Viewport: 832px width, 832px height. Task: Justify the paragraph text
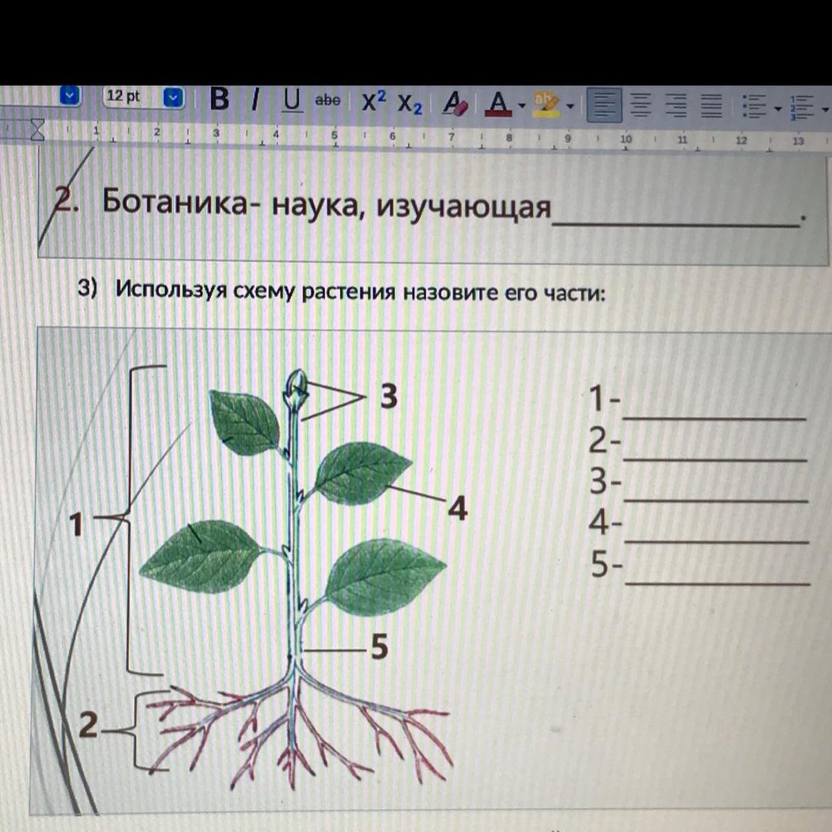pyautogui.click(x=711, y=106)
